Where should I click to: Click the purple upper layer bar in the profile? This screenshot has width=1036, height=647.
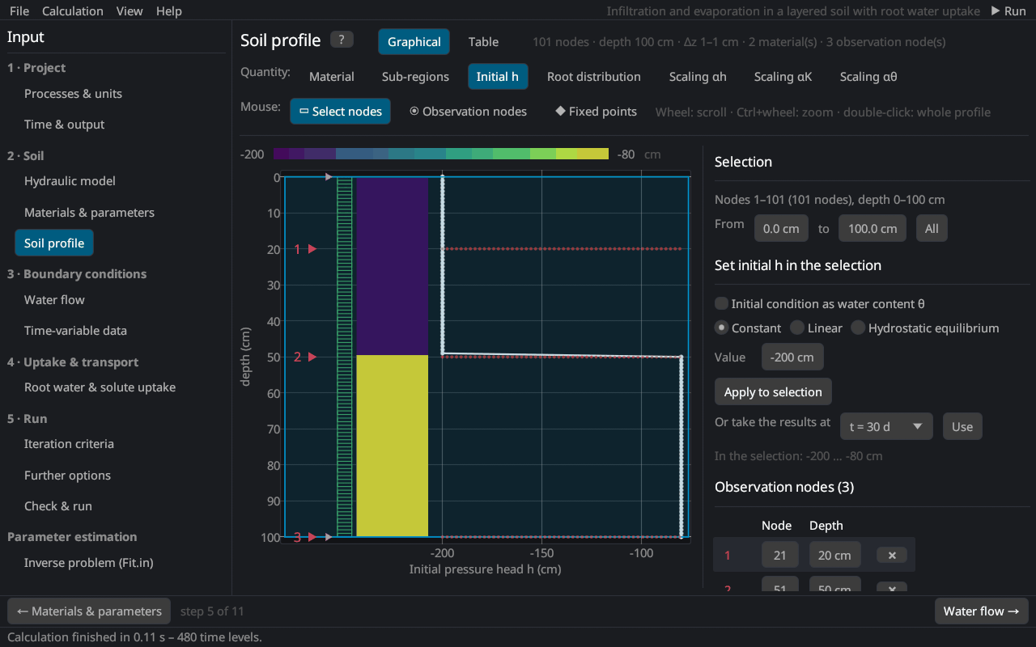click(x=393, y=266)
